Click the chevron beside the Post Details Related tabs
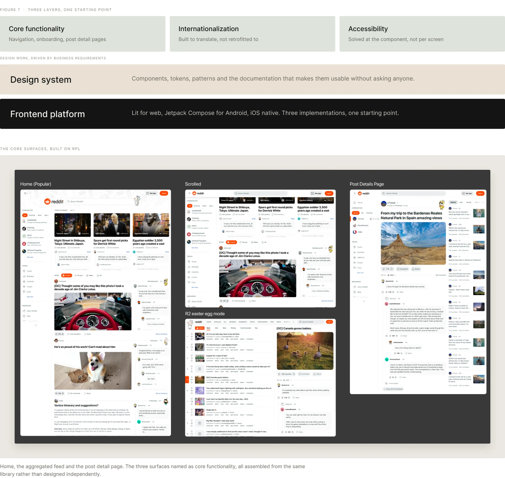505x478 pixels. coord(483,202)
